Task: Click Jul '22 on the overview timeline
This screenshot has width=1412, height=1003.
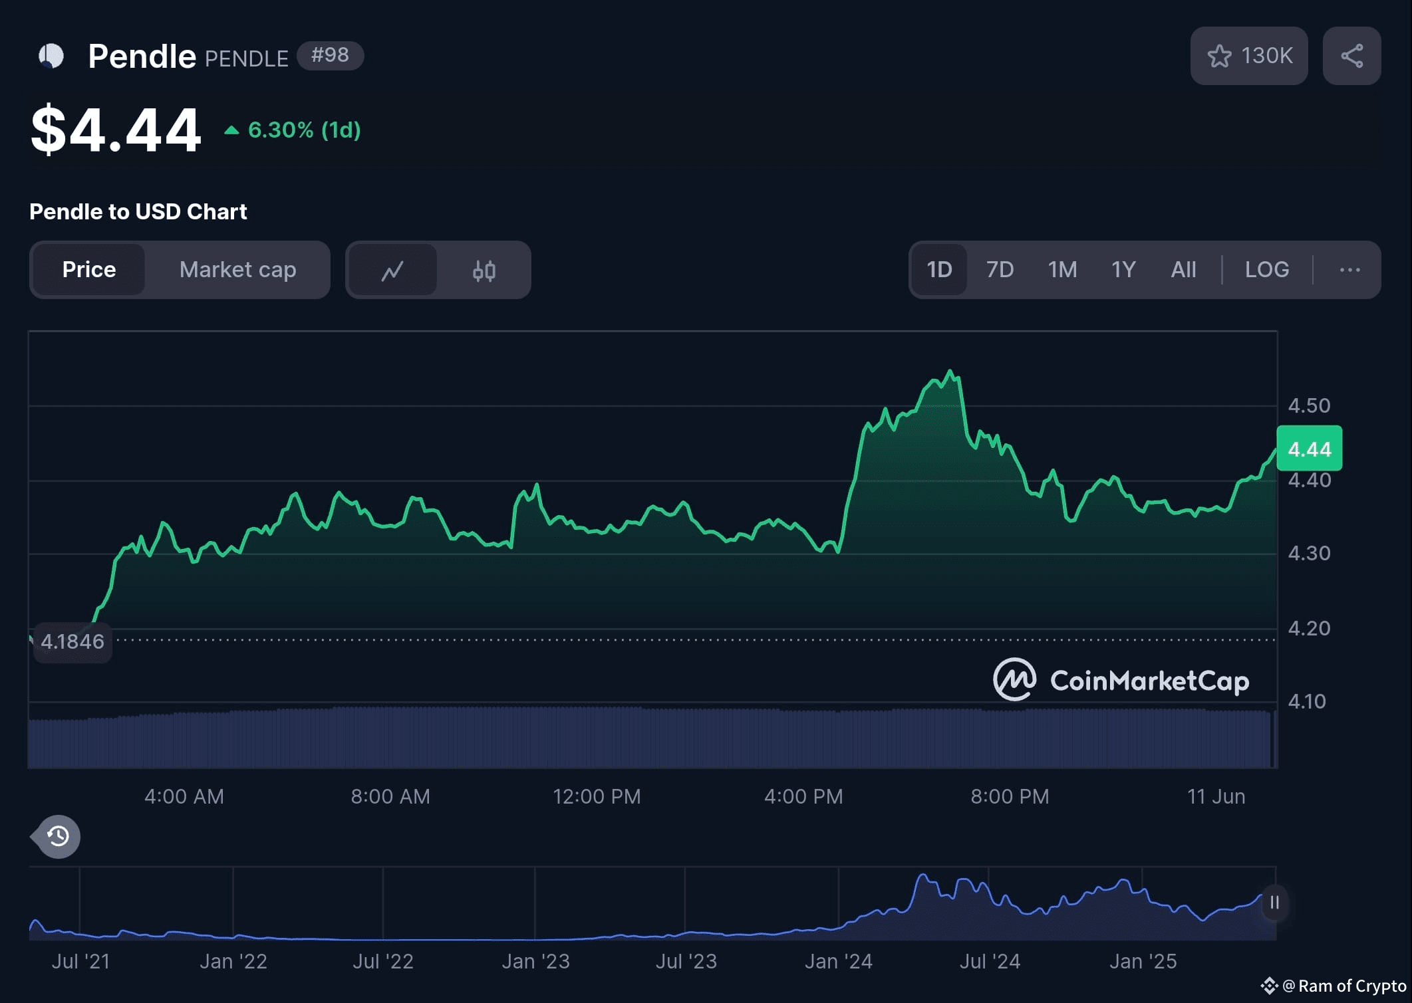Action: click(x=383, y=961)
